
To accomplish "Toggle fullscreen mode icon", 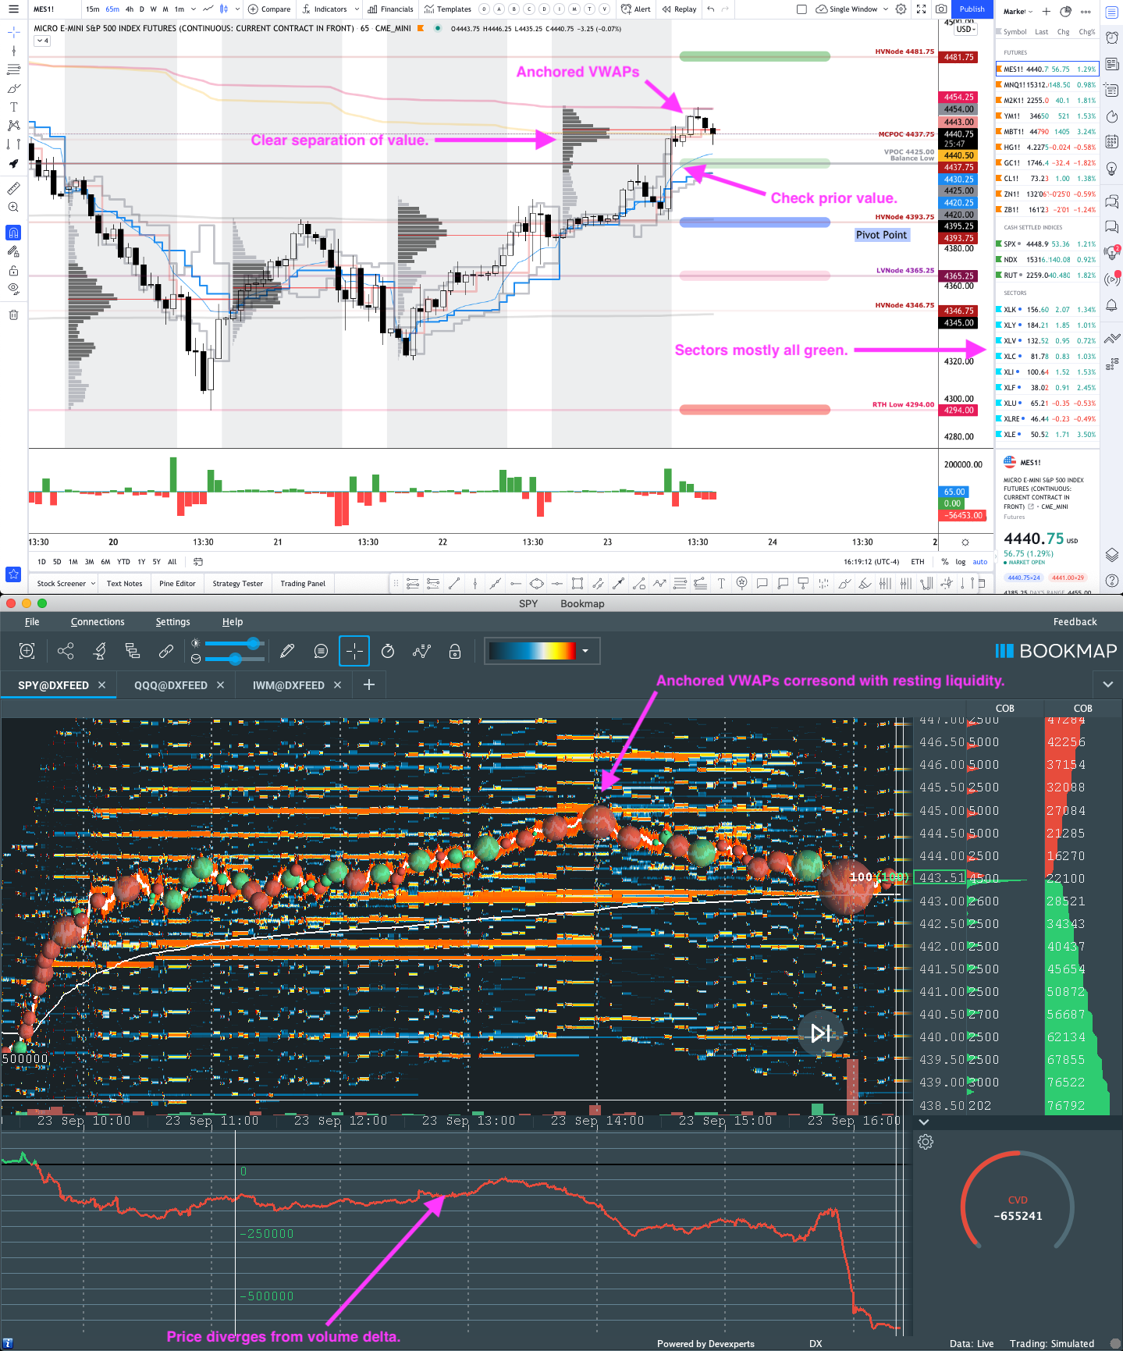I will (x=921, y=9).
